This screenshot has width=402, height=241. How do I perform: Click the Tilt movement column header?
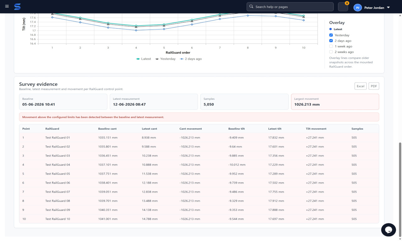pyautogui.click(x=316, y=129)
